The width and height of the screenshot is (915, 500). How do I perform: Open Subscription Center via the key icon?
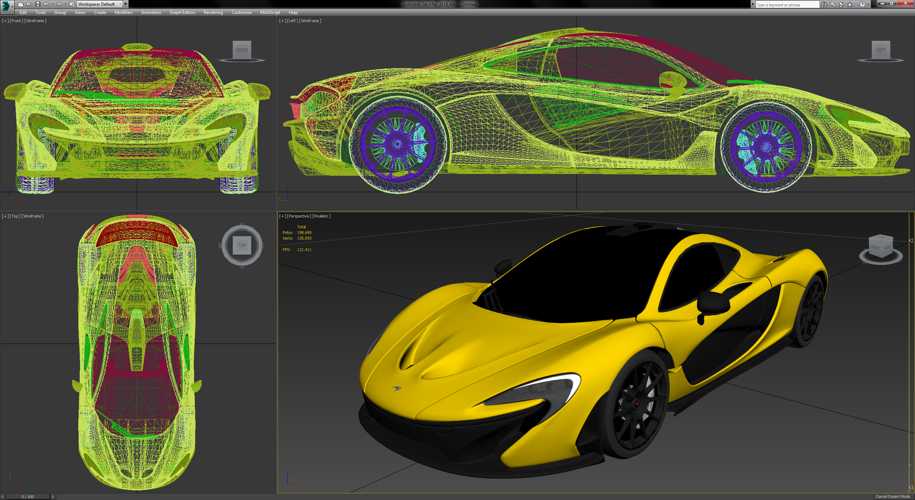[x=832, y=4]
